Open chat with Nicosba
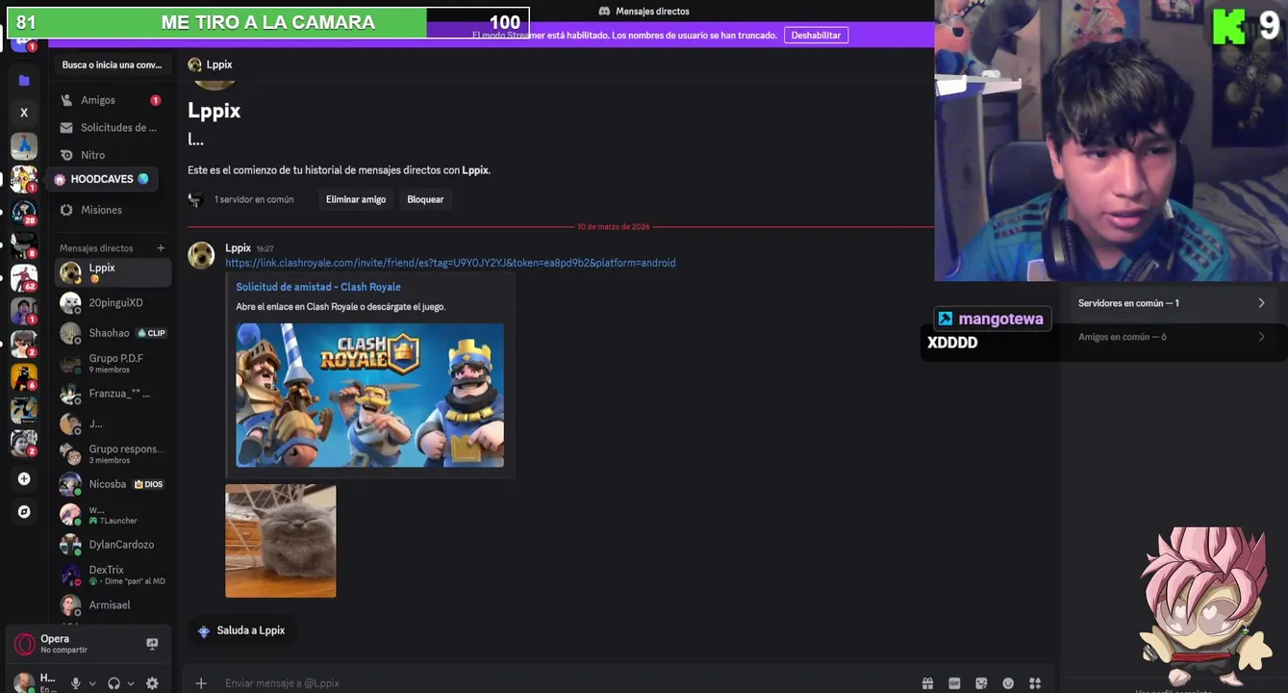1288x693 pixels. (113, 484)
